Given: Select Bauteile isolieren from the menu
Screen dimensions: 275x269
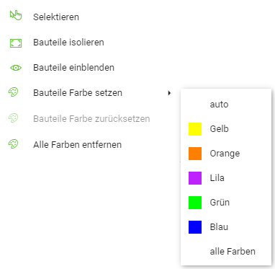Looking at the screenshot, I should (68, 43).
